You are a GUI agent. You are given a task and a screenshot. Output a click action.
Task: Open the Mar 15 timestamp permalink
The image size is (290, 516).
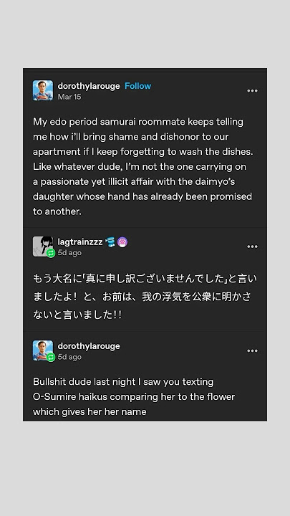coord(69,97)
